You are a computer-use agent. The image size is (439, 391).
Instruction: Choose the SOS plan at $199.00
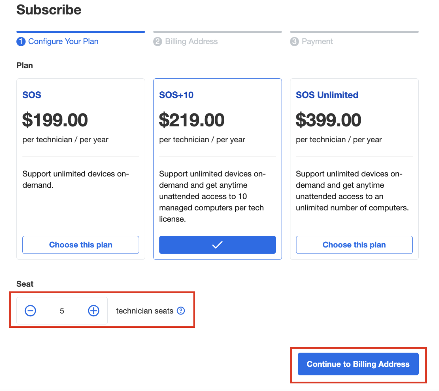pos(81,245)
